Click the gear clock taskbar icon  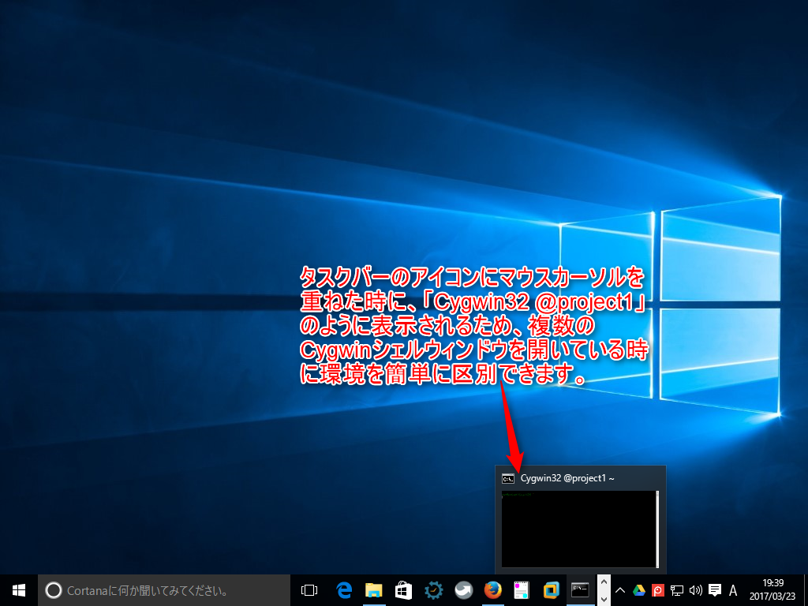click(x=433, y=589)
